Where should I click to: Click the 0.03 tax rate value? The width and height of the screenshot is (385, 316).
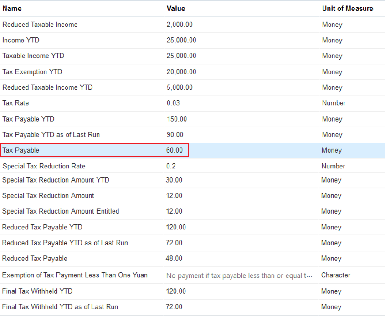173,103
